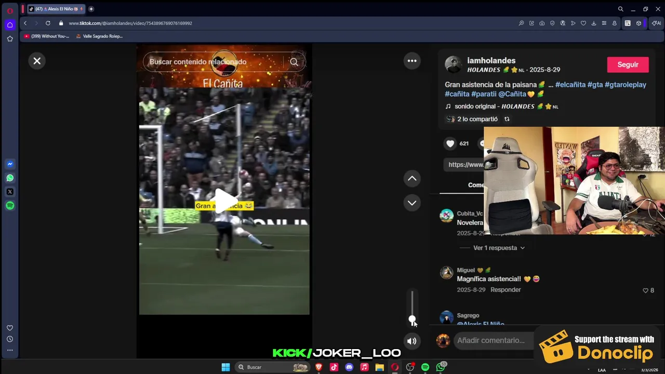Open iamholandes profile avatar
The height and width of the screenshot is (374, 665).
[453, 64]
